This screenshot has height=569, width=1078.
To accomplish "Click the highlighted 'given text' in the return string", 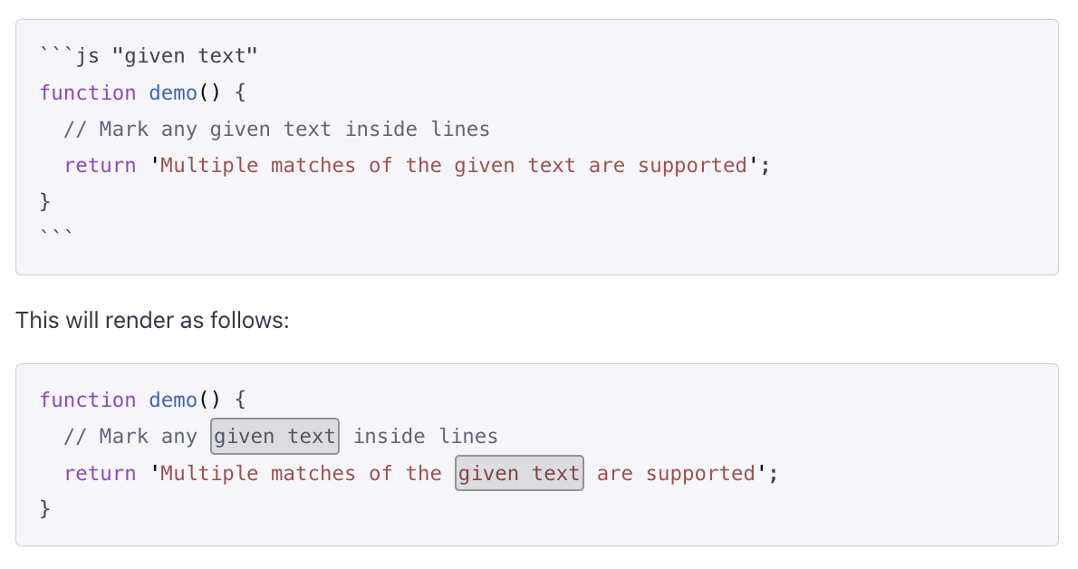I will [519, 473].
